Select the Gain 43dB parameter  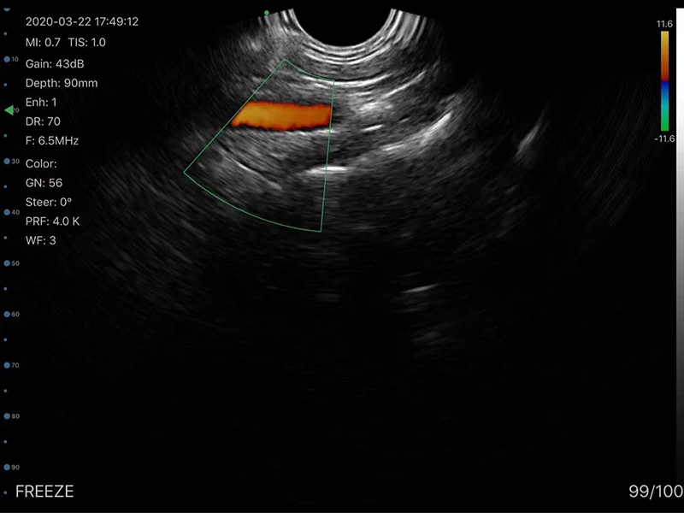coord(54,62)
